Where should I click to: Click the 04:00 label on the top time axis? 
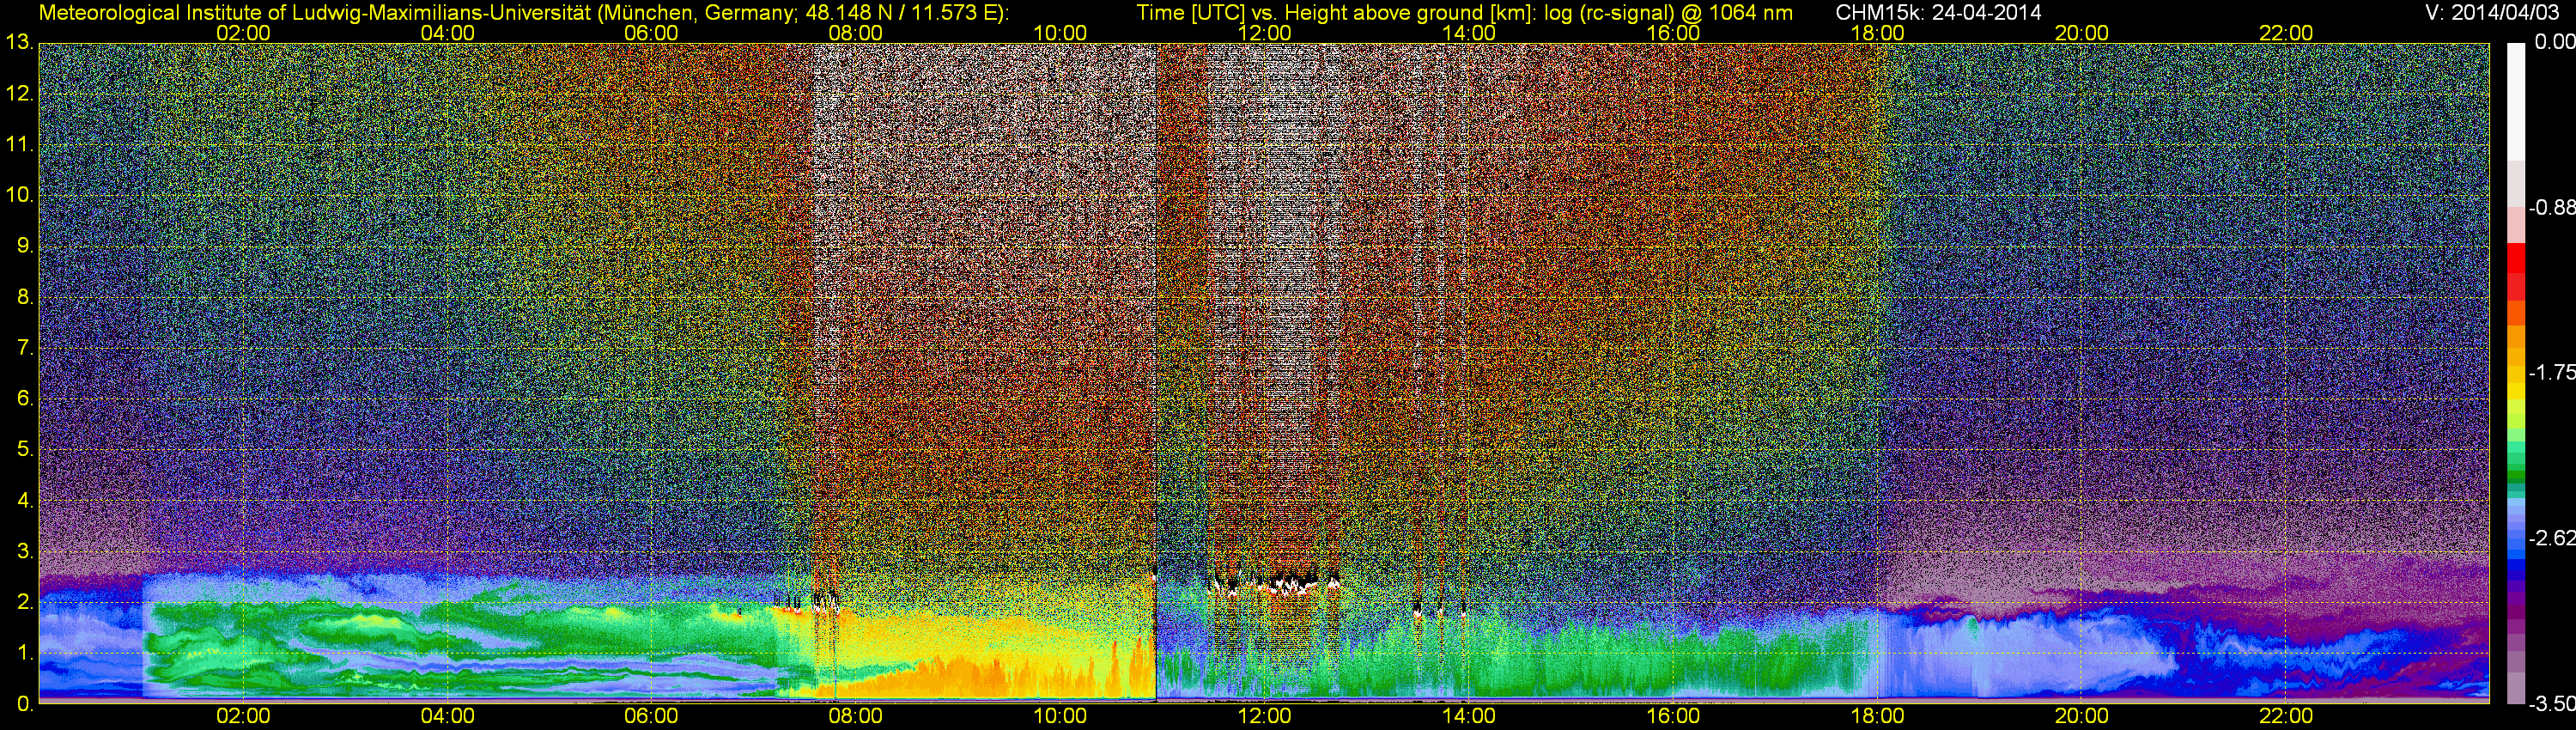(x=447, y=33)
